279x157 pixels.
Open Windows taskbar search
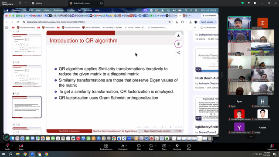point(10,154)
